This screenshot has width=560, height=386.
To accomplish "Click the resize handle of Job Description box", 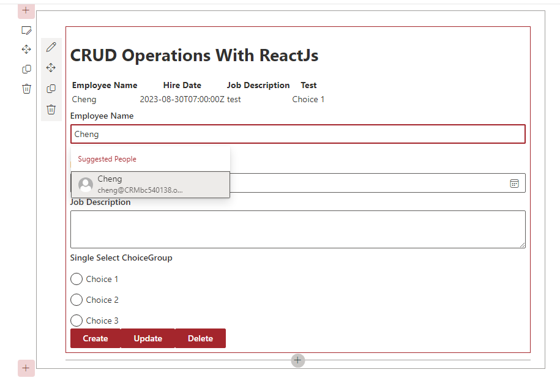I will pos(522,245).
